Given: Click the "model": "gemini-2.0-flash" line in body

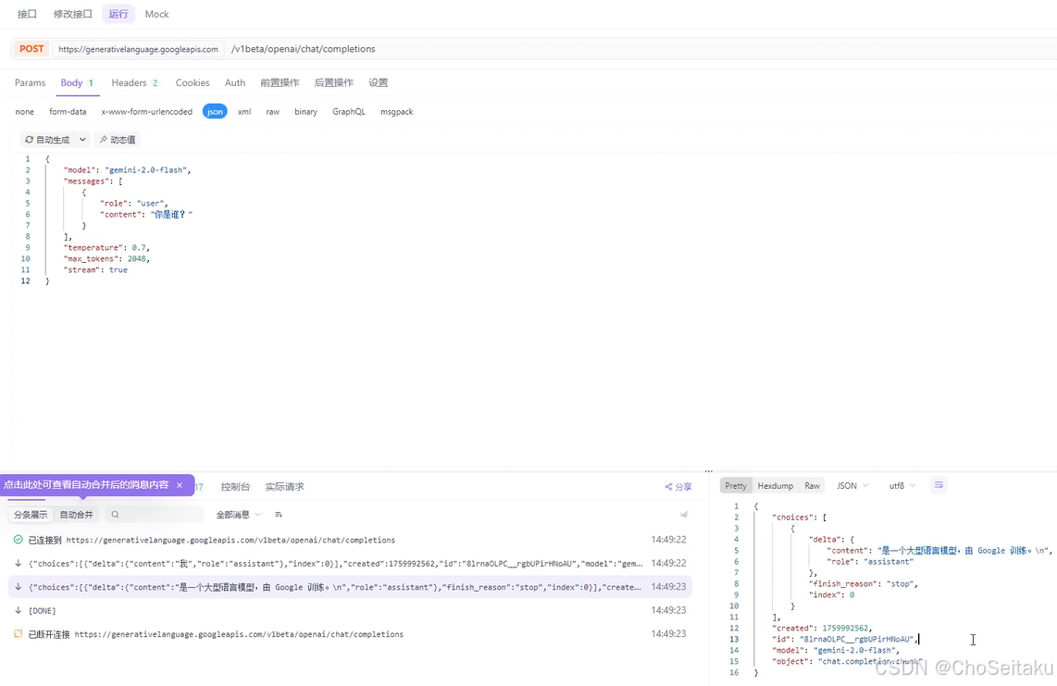Looking at the screenshot, I should click(x=128, y=170).
